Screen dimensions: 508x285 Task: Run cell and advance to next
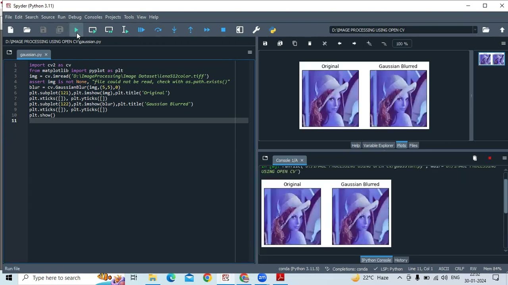109,30
